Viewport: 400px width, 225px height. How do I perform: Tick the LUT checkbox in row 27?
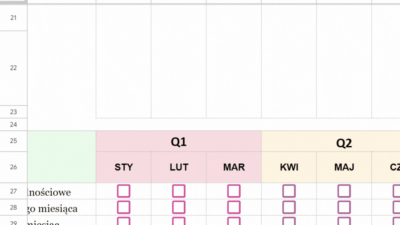coord(179,191)
